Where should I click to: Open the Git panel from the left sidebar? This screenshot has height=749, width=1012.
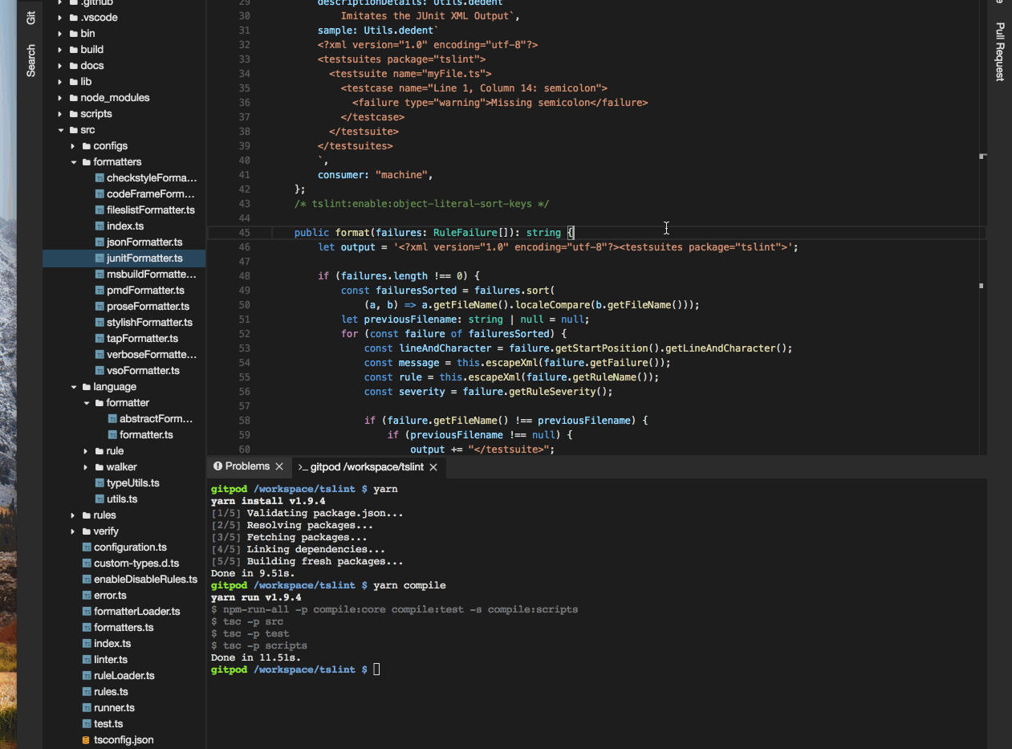pyautogui.click(x=30, y=18)
